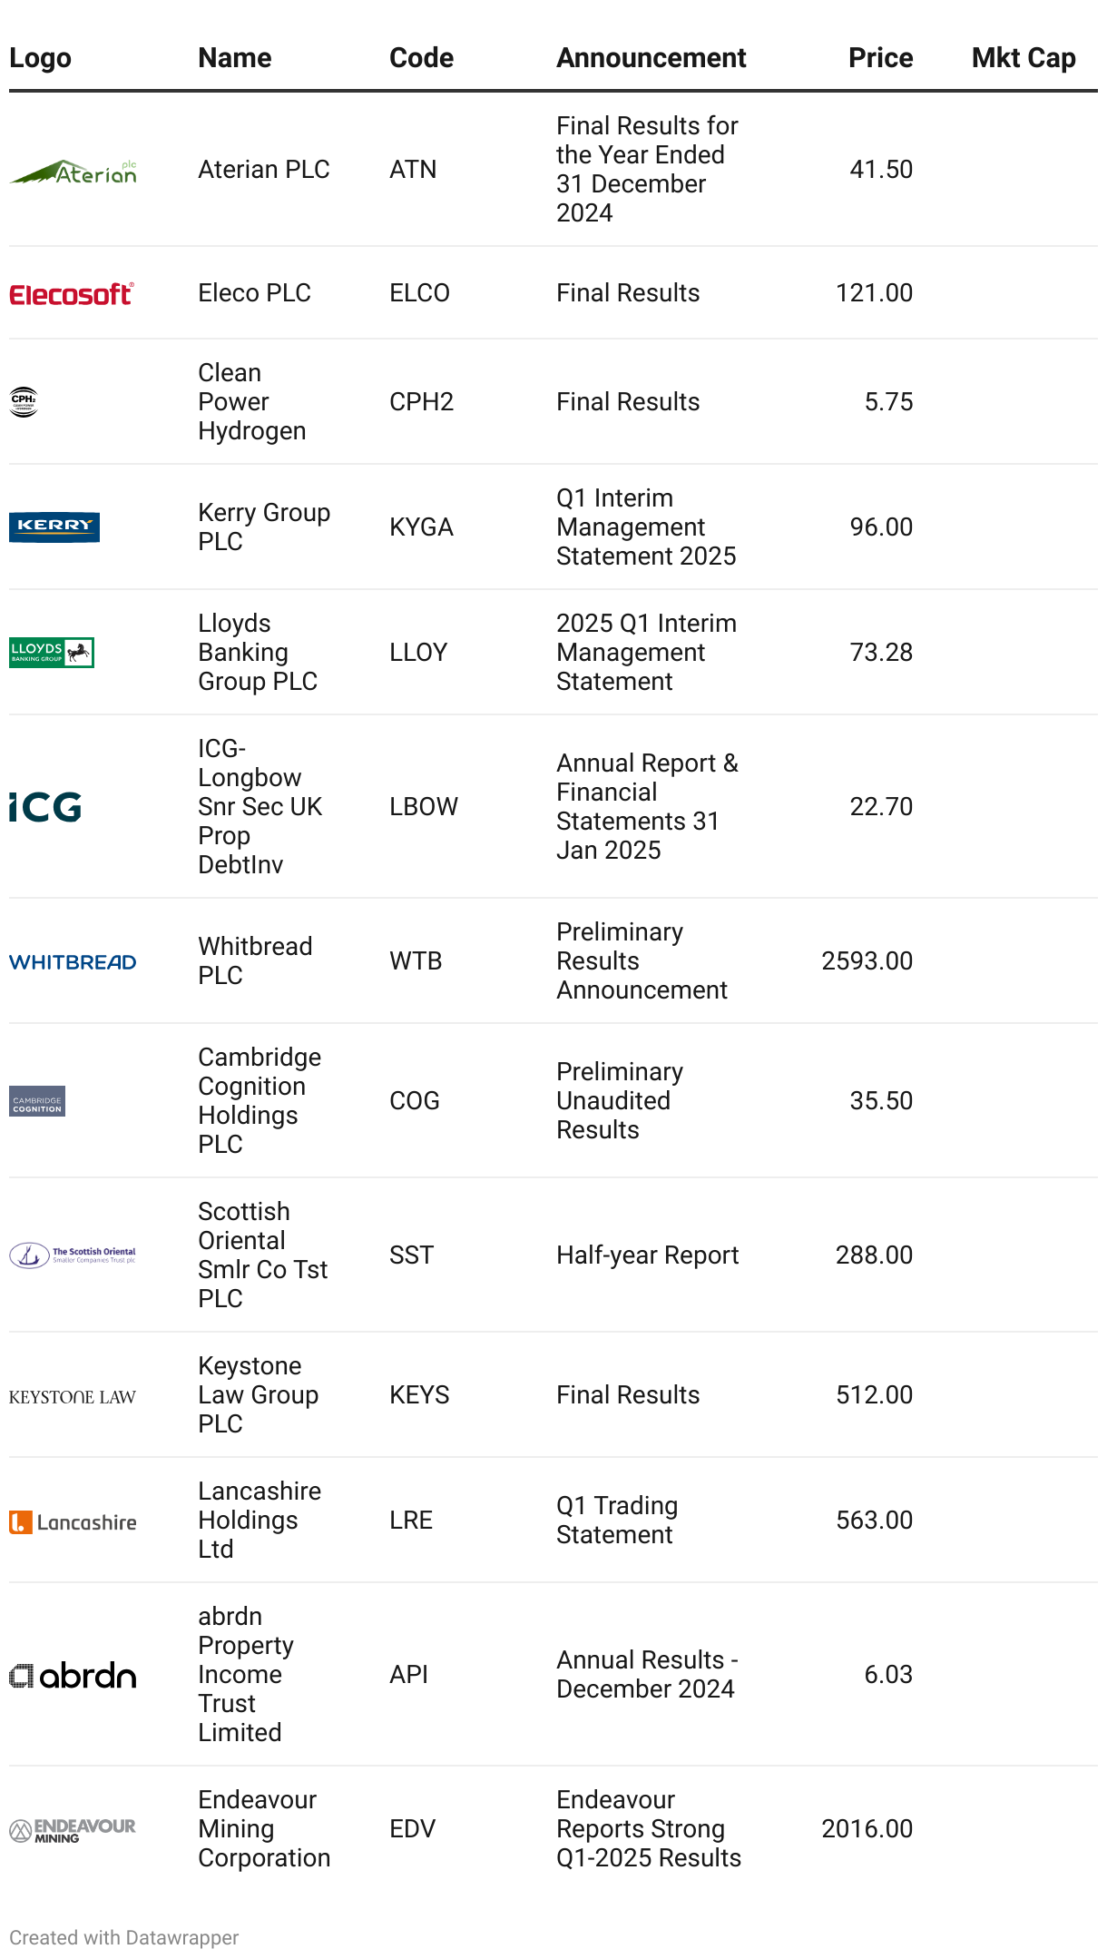The image size is (1107, 1959).
Task: Click the Whitbread logo
Action: pos(73,961)
